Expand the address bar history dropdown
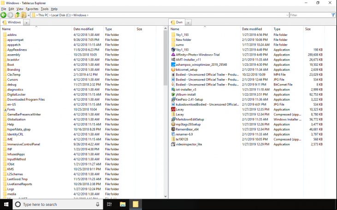This screenshot has height=210, width=337. [x=287, y=15]
